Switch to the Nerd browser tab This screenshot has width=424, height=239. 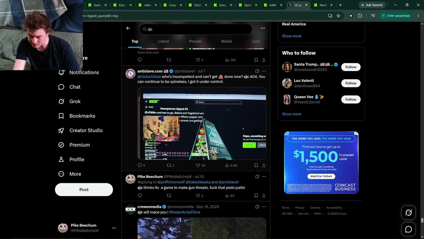(323, 5)
